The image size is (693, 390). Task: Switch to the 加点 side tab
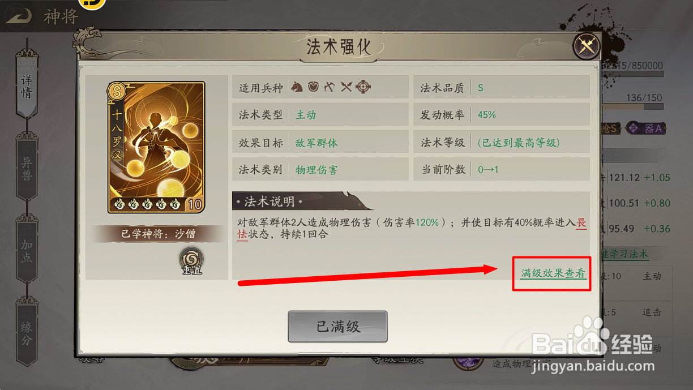[x=27, y=249]
